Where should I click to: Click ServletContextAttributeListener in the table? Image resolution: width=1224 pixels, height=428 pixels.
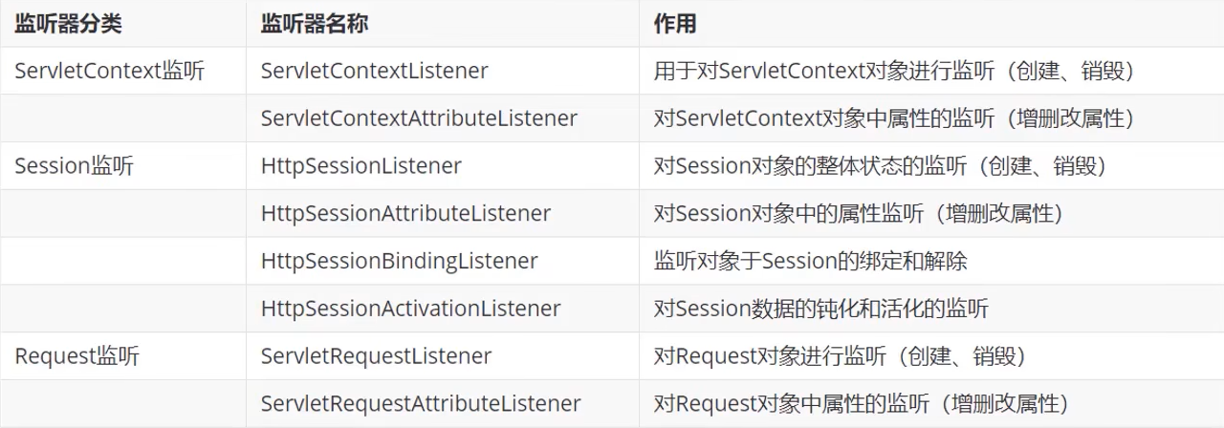point(419,118)
